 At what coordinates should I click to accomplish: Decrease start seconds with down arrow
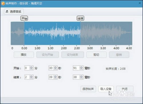pyautogui.click(x=55, y=69)
